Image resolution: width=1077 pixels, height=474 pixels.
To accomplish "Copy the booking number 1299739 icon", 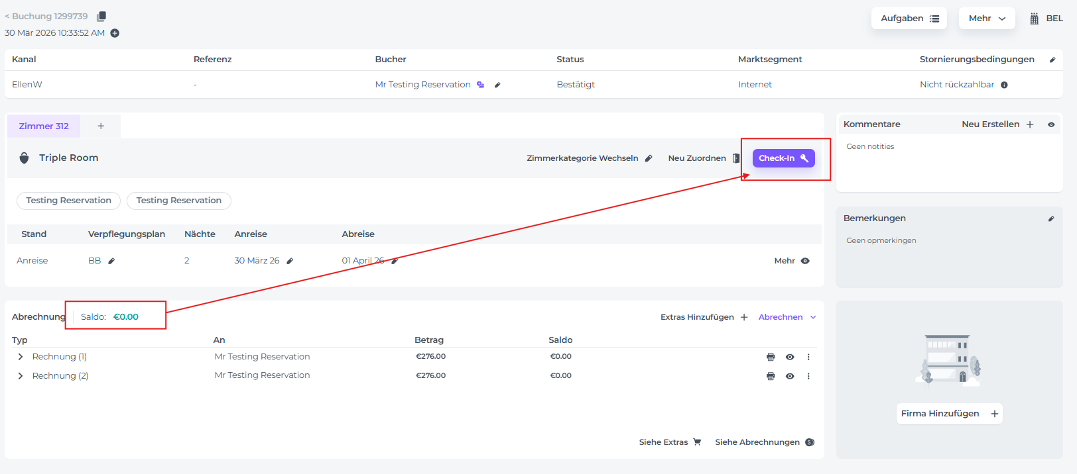I will click(101, 17).
